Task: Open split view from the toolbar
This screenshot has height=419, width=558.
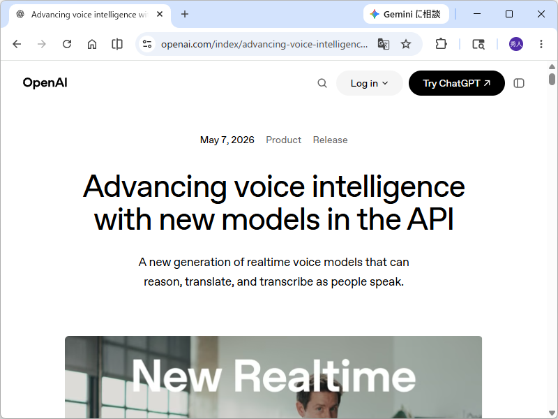Action: [116, 44]
